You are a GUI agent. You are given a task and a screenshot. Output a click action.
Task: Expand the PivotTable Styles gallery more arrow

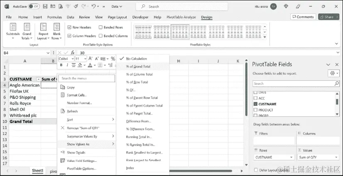point(265,37)
